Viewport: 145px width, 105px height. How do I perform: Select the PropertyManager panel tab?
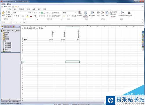click(5, 26)
